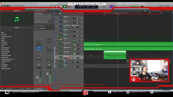Select Piano in the Library list
Screen dimensions: 173x97
coord(3,46)
